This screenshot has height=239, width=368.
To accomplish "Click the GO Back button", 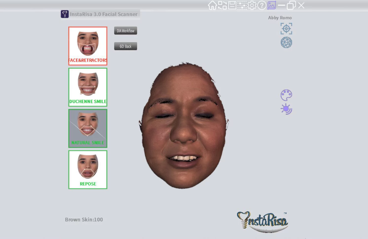I will 126,46.
